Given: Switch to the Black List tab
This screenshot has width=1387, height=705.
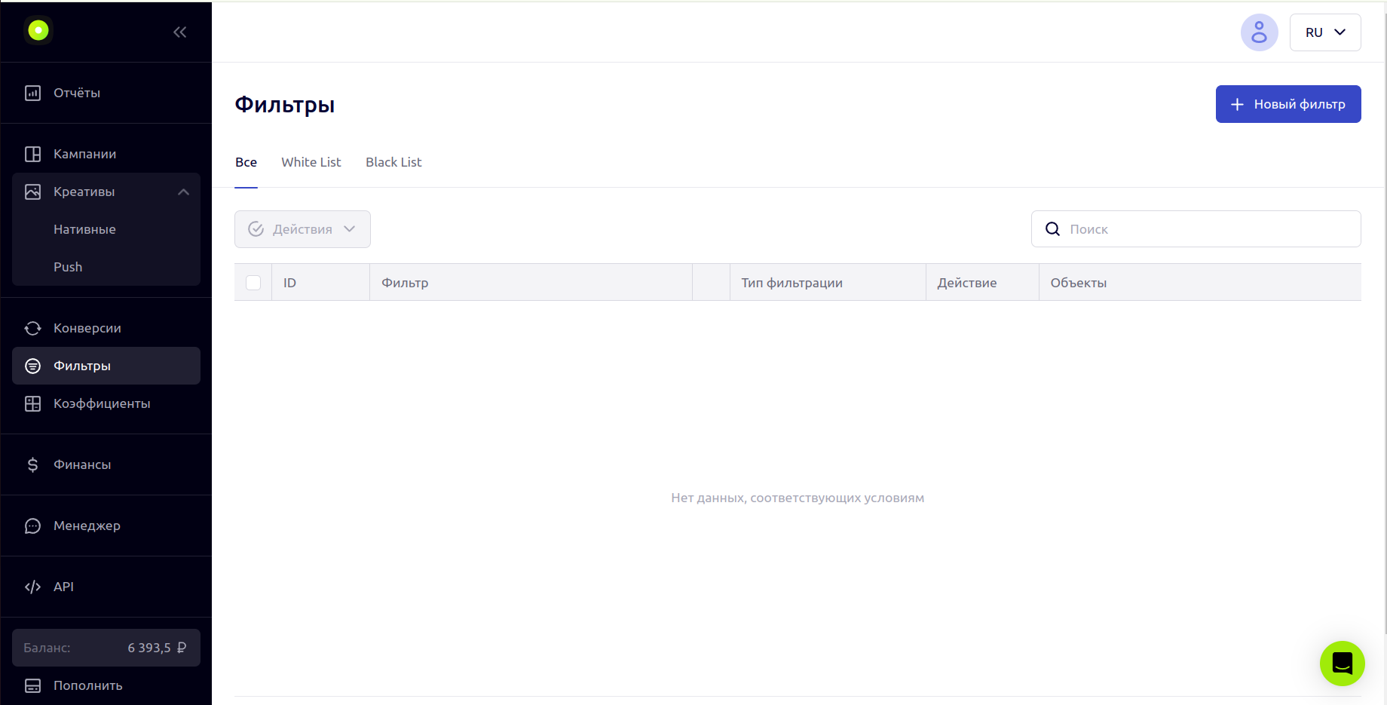Looking at the screenshot, I should (393, 162).
